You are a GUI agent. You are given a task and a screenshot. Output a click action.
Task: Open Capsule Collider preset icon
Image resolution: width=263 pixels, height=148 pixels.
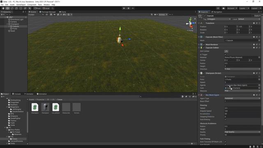[256, 48]
